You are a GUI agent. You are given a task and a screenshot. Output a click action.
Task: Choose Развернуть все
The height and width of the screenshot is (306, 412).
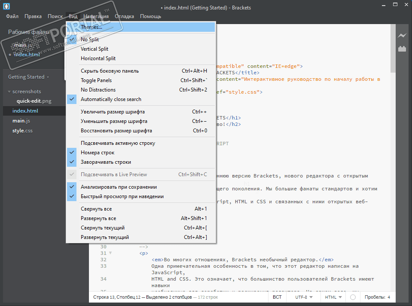click(x=141, y=218)
